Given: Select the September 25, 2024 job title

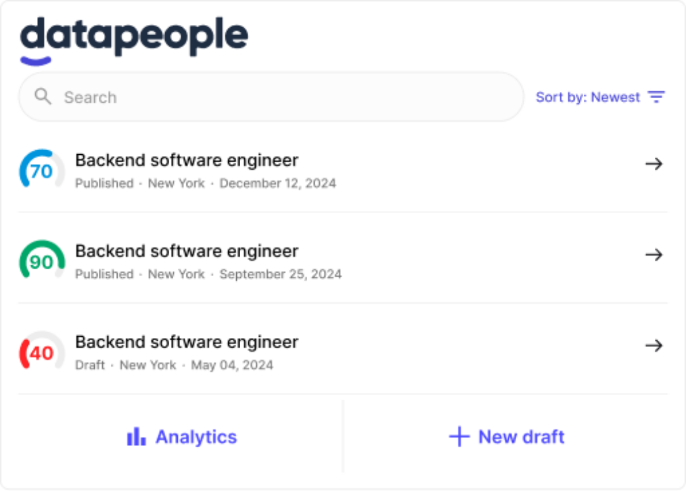Looking at the screenshot, I should [x=187, y=251].
